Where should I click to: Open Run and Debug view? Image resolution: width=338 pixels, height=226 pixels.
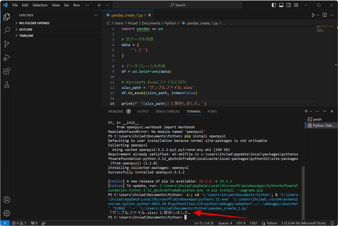[x=7, y=57]
